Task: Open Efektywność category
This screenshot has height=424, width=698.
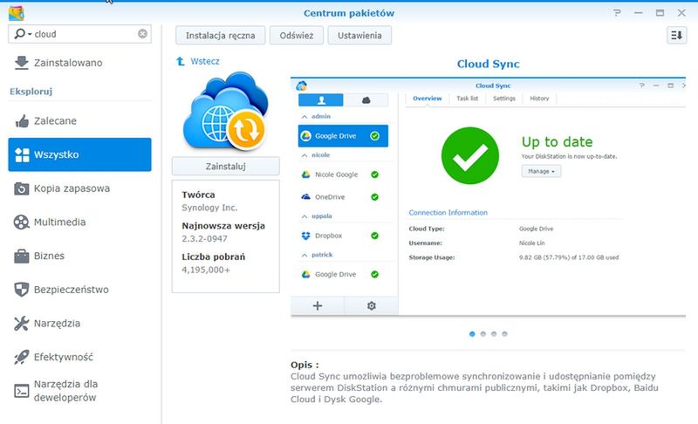Action: tap(79, 357)
